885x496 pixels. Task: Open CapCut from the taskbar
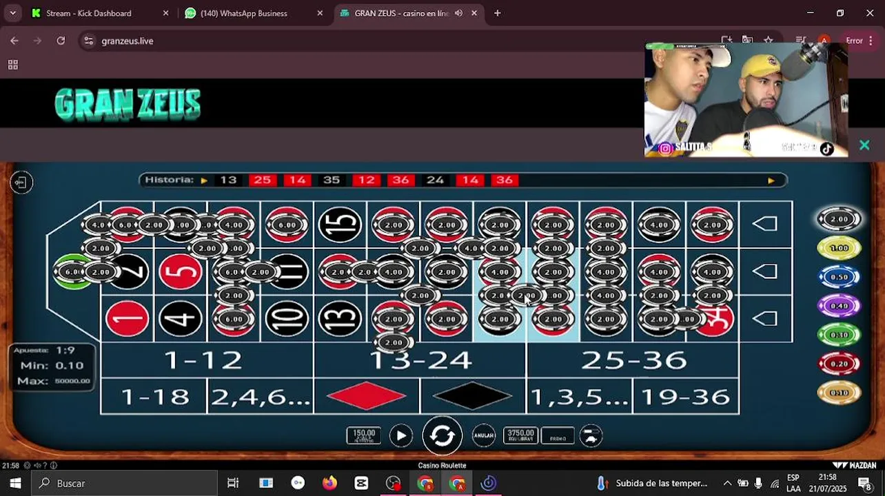click(x=361, y=483)
